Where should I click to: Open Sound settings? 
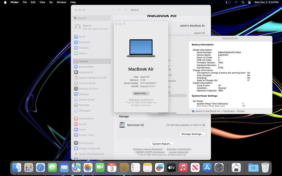click(92, 124)
